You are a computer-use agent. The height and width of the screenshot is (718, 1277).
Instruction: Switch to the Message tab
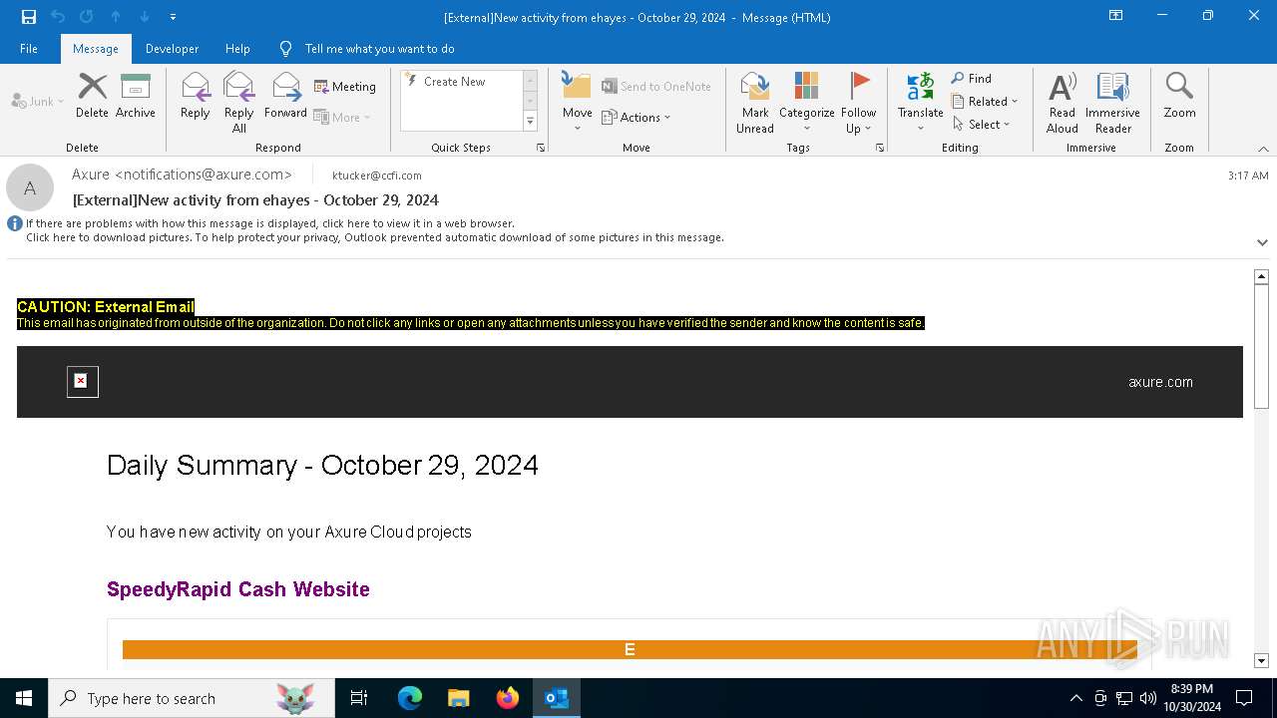(96, 48)
